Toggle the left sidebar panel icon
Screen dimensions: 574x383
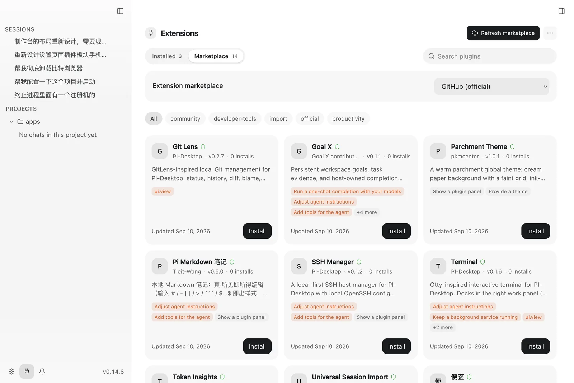click(120, 11)
